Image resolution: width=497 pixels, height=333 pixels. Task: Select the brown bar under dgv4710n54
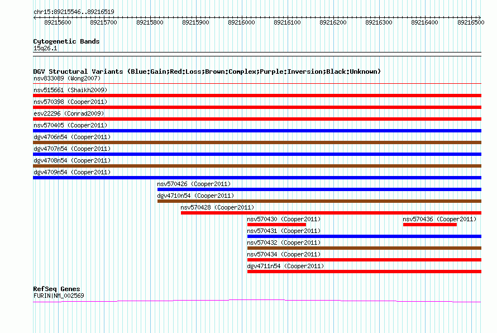319,201
